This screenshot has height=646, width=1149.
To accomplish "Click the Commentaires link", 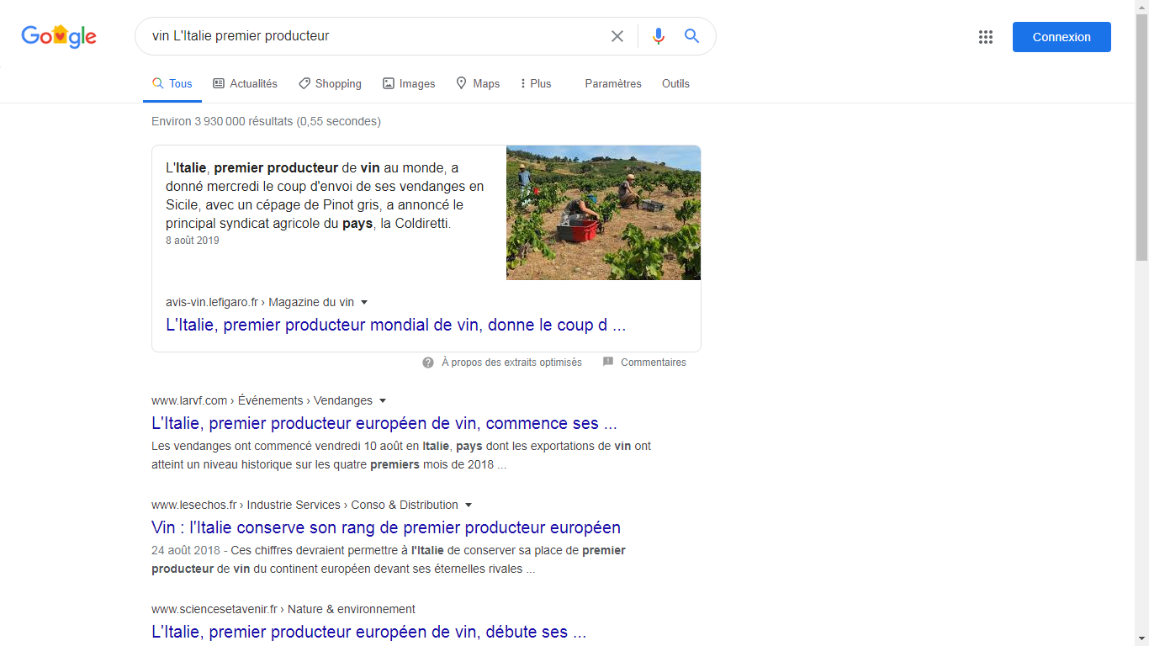I will tap(654, 363).
